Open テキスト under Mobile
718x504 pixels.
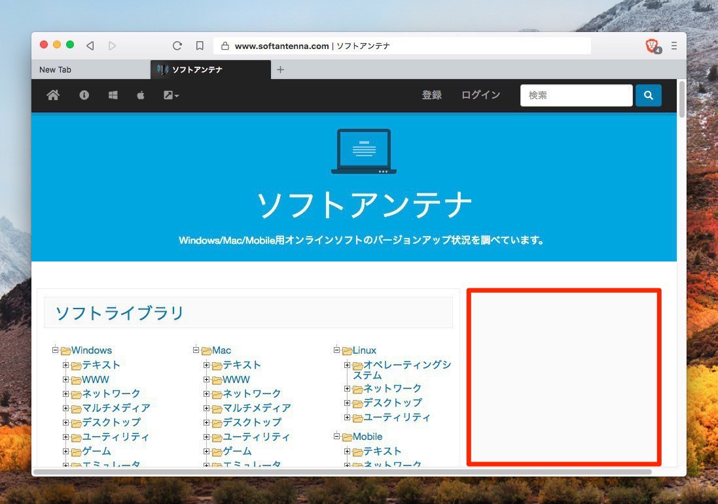(382, 452)
